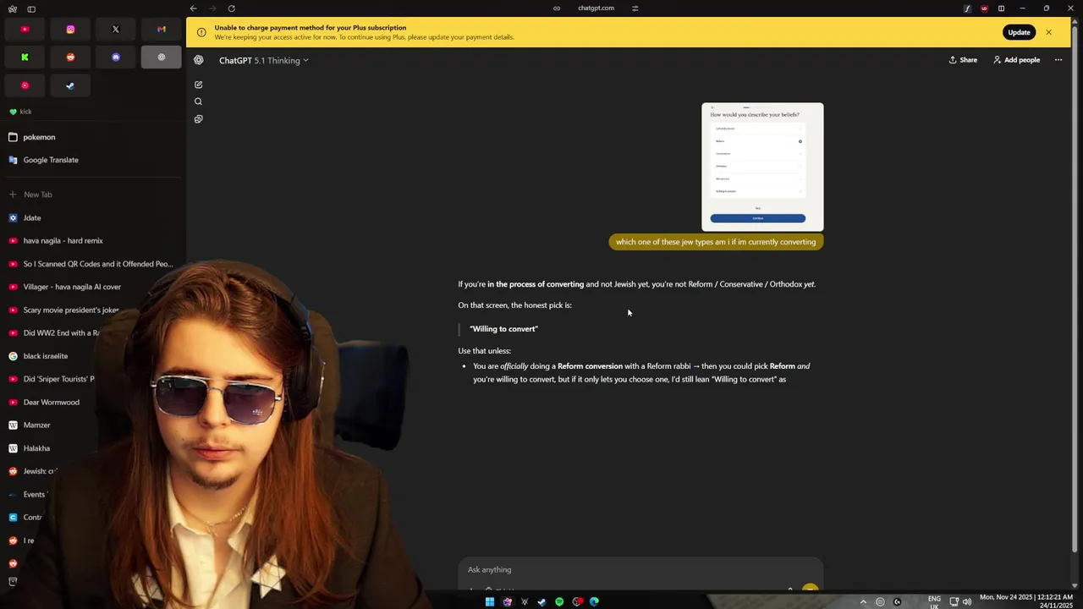Image resolution: width=1083 pixels, height=609 pixels.
Task: Open the split view toolbar icon
Action: [x=1001, y=8]
